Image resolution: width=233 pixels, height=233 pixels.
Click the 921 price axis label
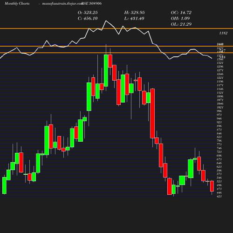coord(219,123)
